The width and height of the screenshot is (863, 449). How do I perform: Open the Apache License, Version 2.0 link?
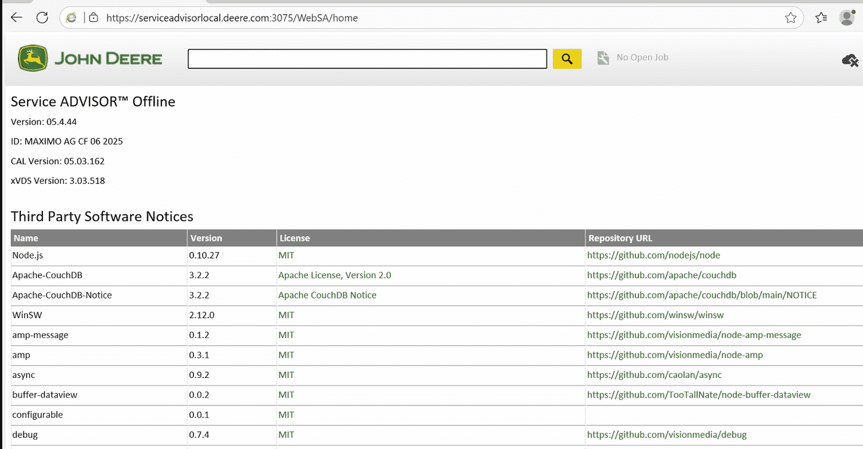click(334, 275)
